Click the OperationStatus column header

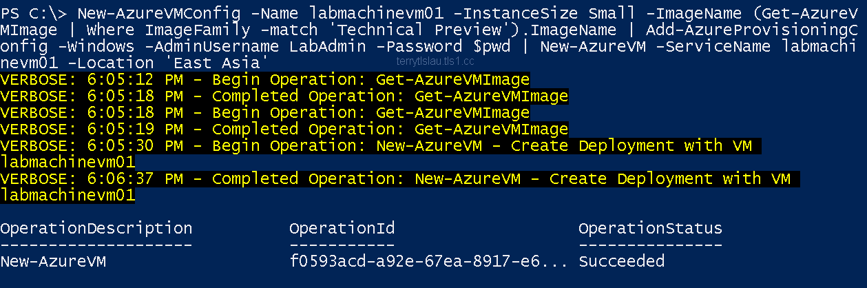click(650, 228)
